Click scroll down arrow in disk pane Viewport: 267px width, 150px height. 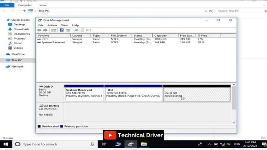(x=234, y=123)
